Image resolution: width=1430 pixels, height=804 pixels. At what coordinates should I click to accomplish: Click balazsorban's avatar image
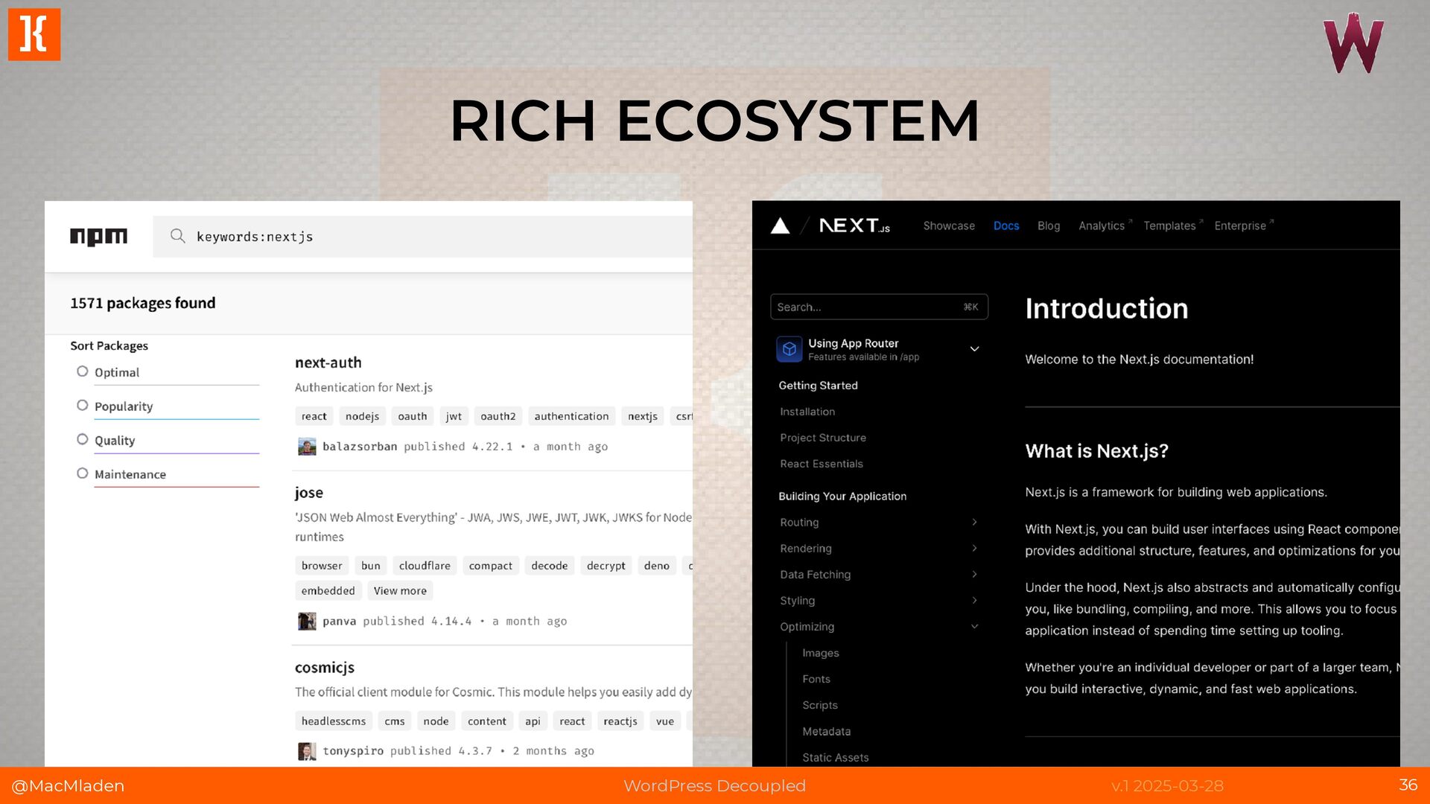tap(307, 447)
